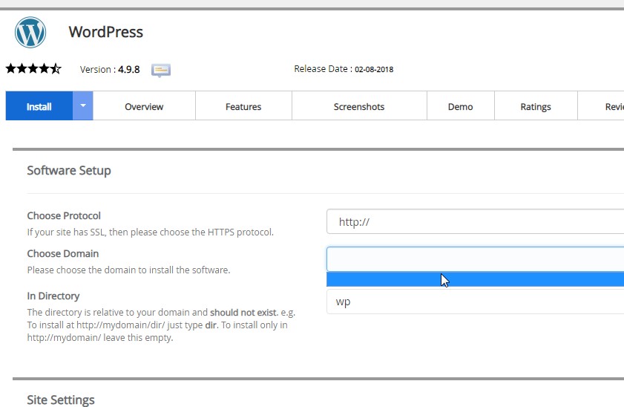This screenshot has height=407, width=624.
Task: Click the Choose Domain label
Action: [63, 253]
